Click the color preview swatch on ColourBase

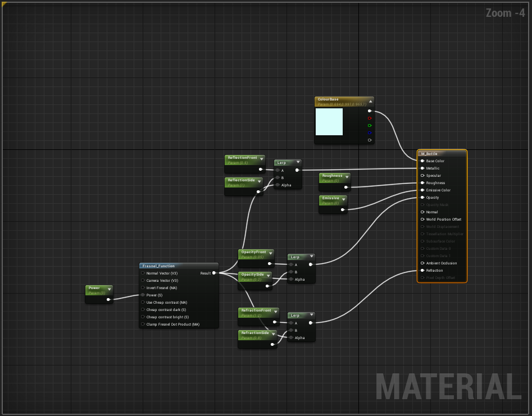tap(330, 122)
